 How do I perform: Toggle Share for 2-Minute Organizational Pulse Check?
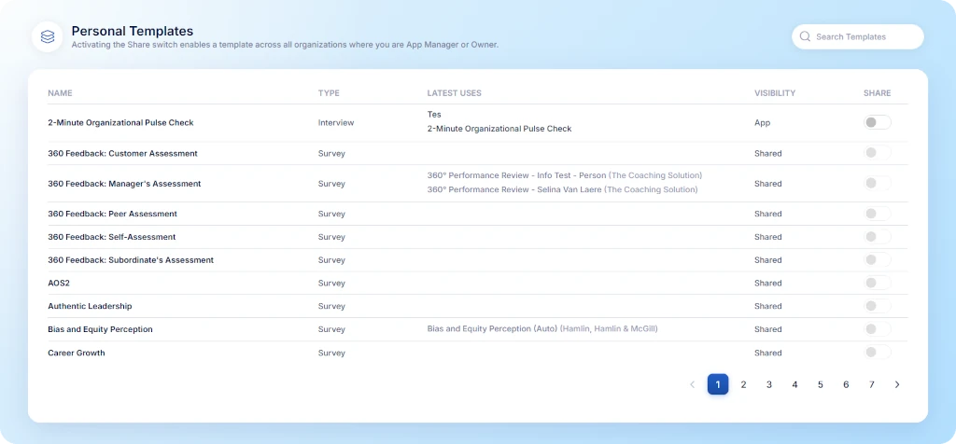click(x=878, y=122)
